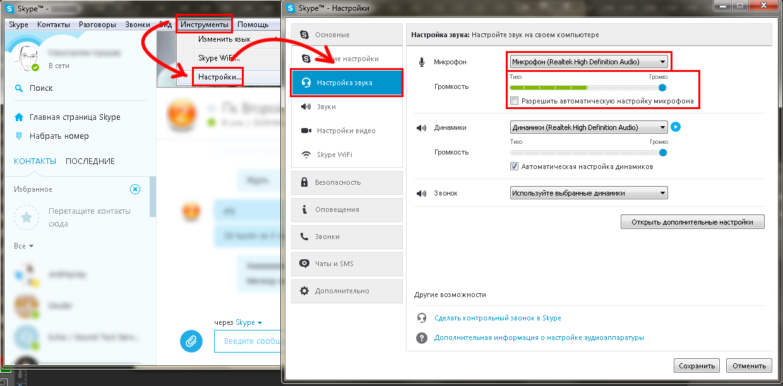783x386 pixels.
Task: Open Сделать контрольный звонок в Skype link
Action: click(x=498, y=318)
